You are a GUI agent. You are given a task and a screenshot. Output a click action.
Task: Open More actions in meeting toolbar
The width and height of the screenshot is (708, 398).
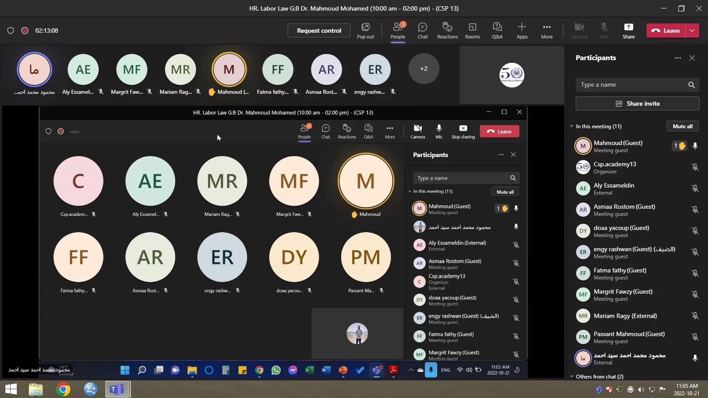[546, 30]
